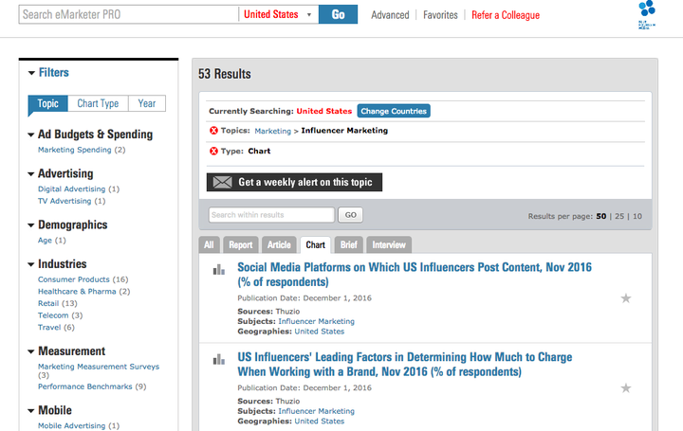Collapse the Advertising filter section
Image resolution: width=683 pixels, height=431 pixels.
(x=31, y=174)
